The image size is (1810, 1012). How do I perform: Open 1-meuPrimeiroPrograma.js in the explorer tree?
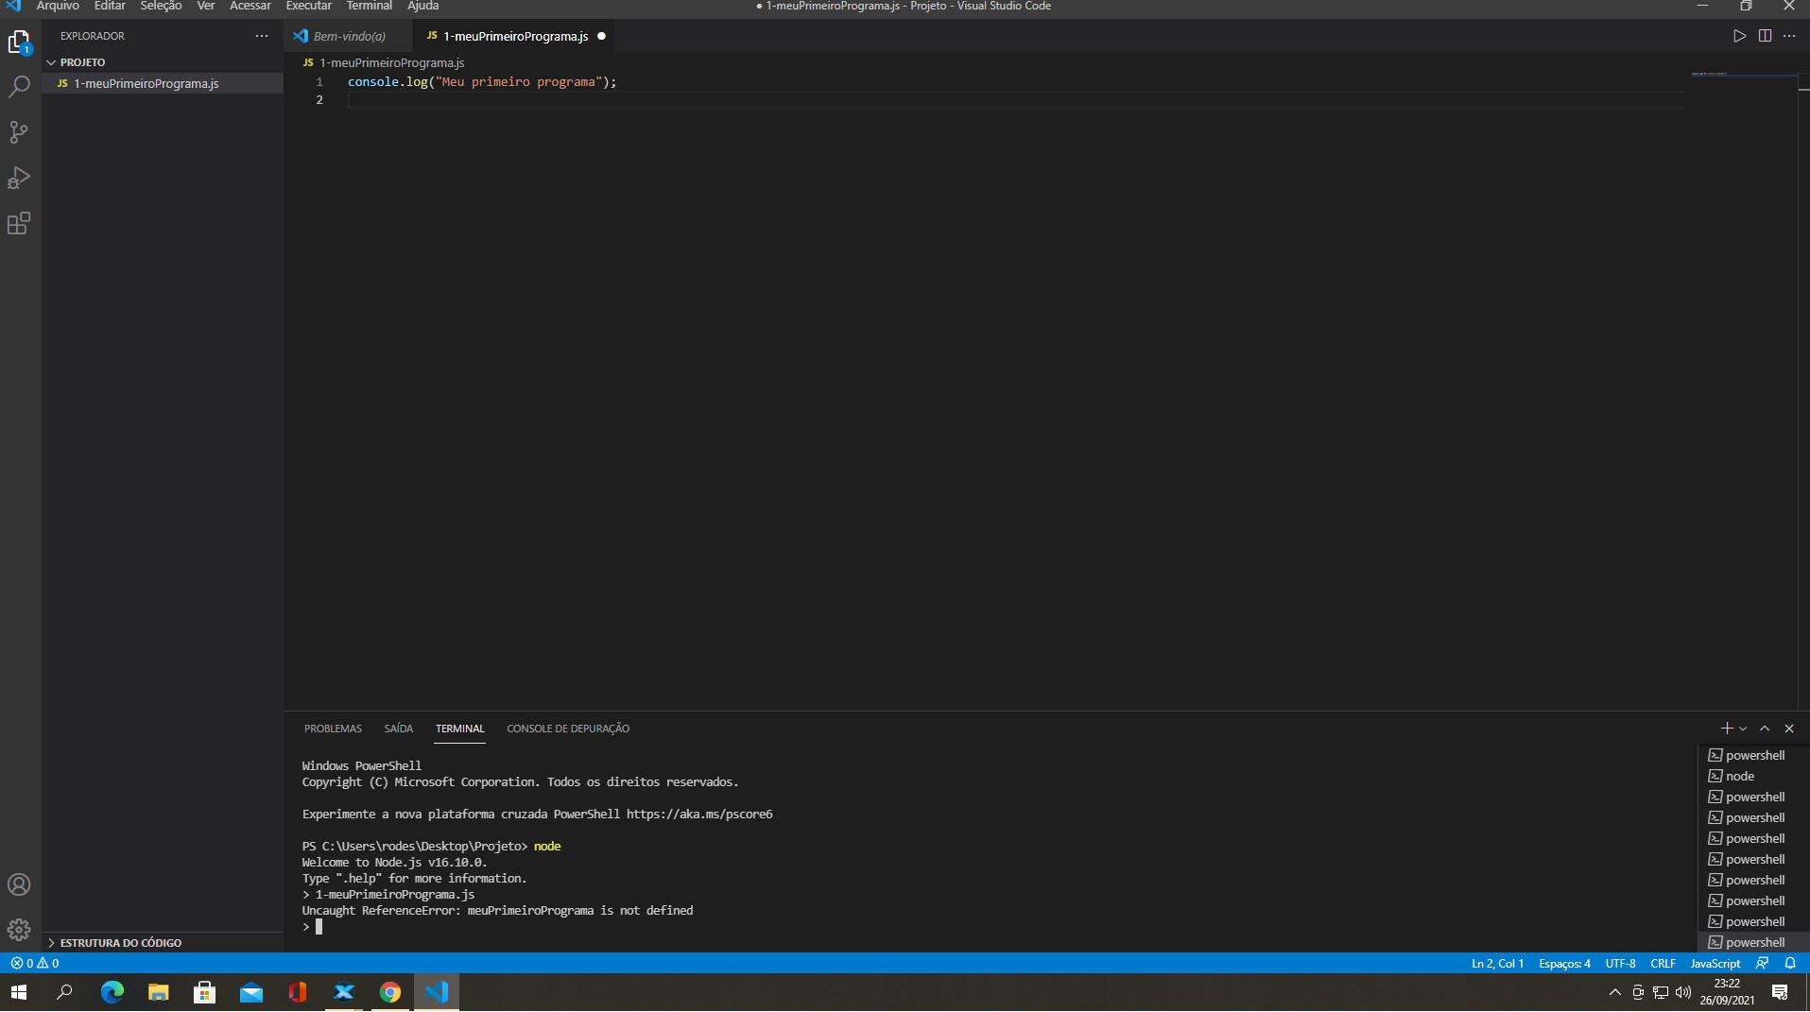(x=163, y=83)
